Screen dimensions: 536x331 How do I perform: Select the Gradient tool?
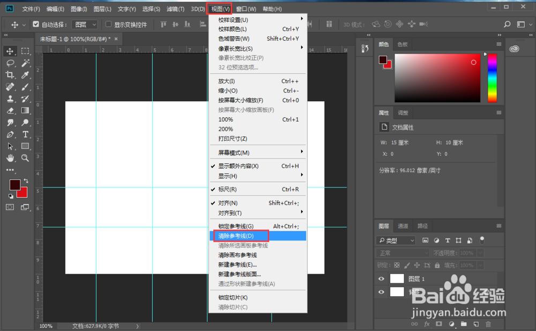click(x=25, y=110)
